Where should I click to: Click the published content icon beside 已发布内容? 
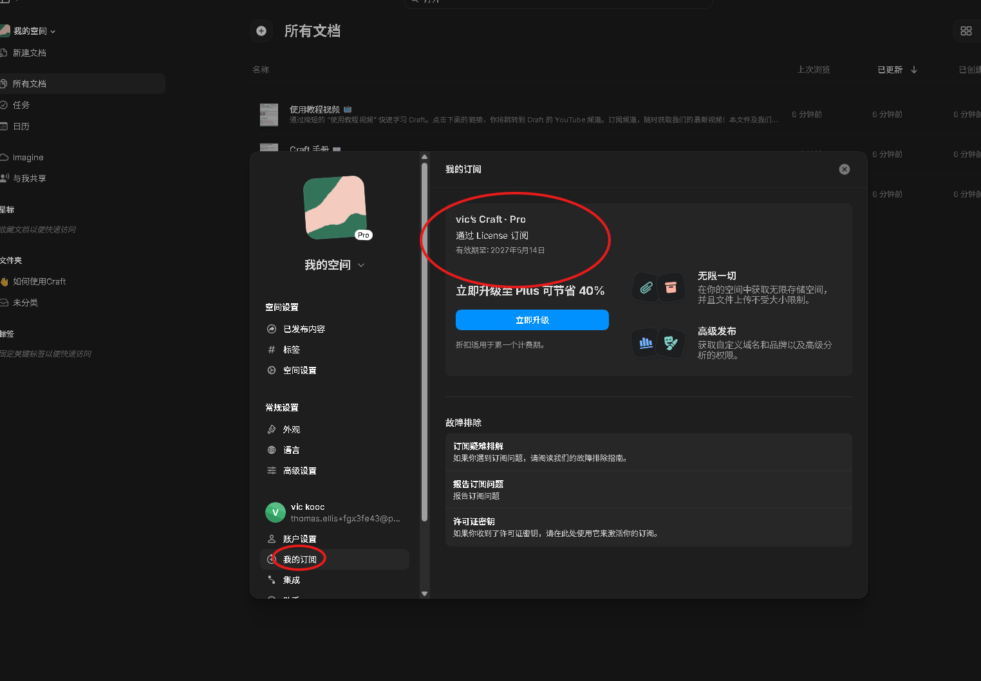272,329
